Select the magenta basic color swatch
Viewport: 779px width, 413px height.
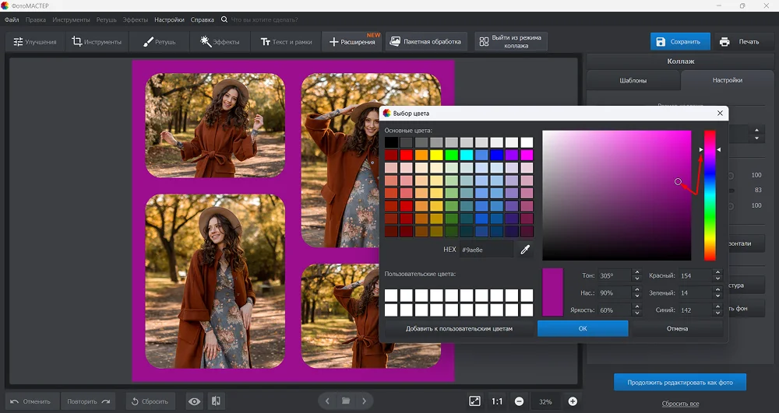coord(527,156)
